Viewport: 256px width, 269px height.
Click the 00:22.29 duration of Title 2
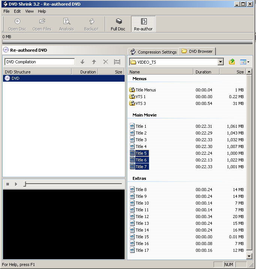(204, 133)
